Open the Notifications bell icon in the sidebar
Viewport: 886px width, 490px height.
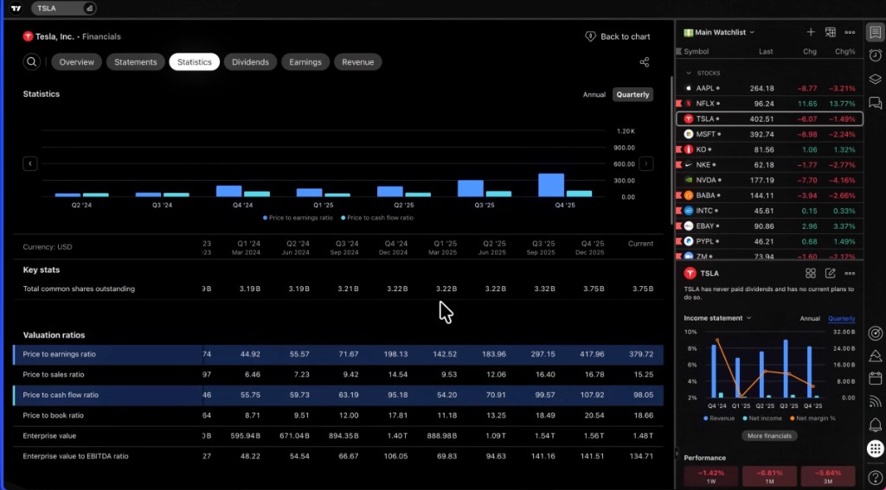coord(875,425)
